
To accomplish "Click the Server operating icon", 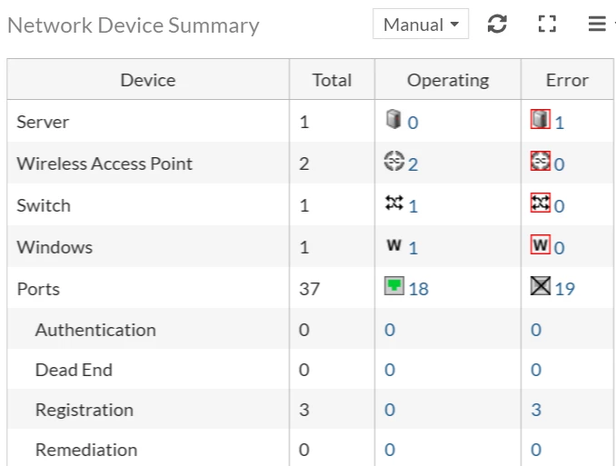I will click(393, 119).
